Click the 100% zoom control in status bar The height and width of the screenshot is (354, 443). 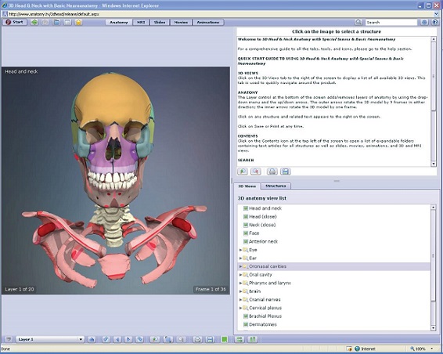point(421,349)
